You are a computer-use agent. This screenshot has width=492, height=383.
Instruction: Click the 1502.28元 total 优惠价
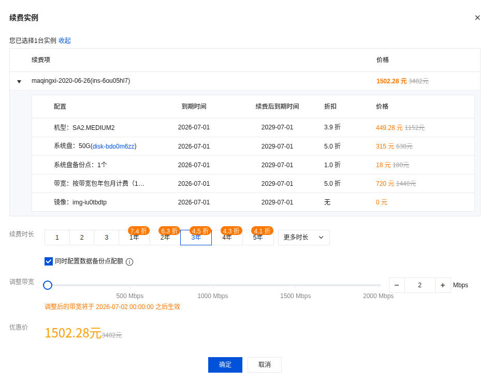pyautogui.click(x=73, y=333)
